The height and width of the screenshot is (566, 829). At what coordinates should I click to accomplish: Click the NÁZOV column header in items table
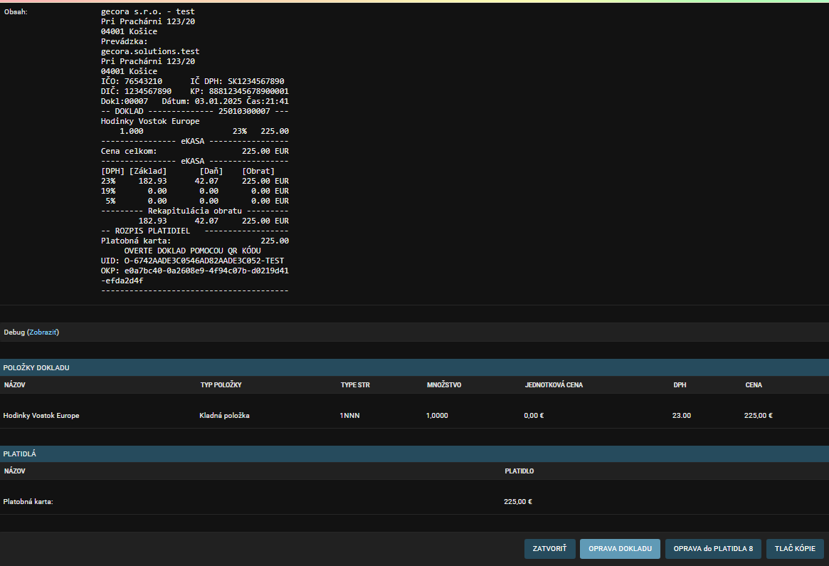pyautogui.click(x=15, y=385)
